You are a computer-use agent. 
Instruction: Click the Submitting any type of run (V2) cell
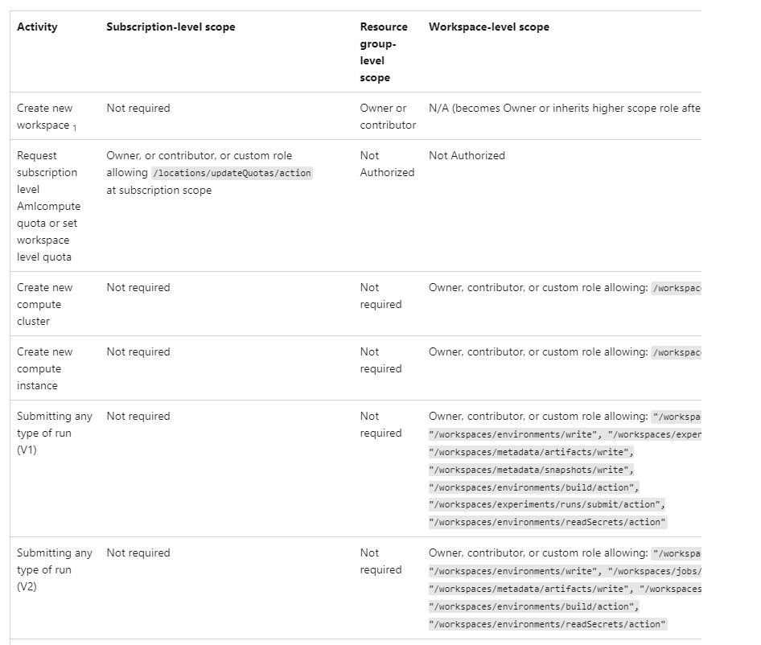(x=54, y=569)
